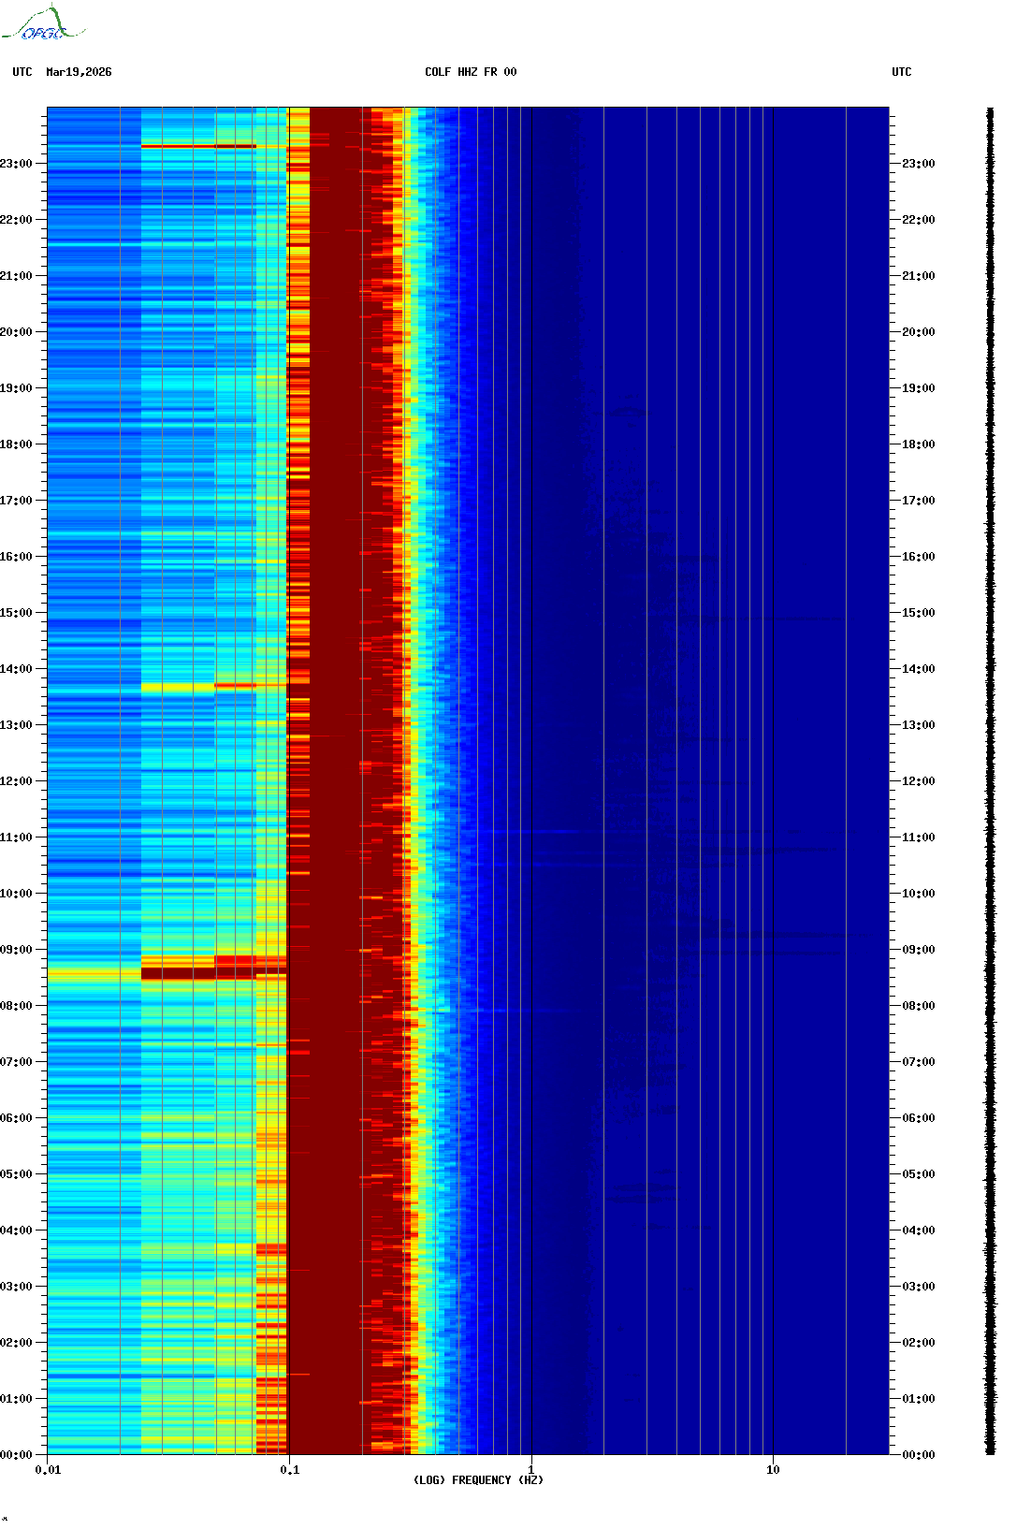Pick the 00:00 label on left time axis
This screenshot has width=1031, height=1529.
click(16, 1455)
